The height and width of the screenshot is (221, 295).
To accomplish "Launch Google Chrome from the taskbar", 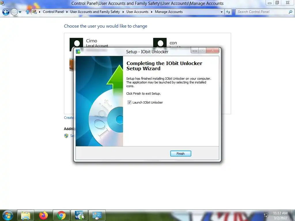I will pos(61,215).
